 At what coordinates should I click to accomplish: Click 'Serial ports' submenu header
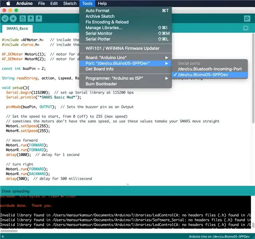click(189, 63)
